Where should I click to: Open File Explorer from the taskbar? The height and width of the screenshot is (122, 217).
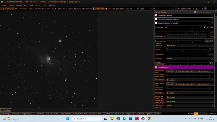112,119
